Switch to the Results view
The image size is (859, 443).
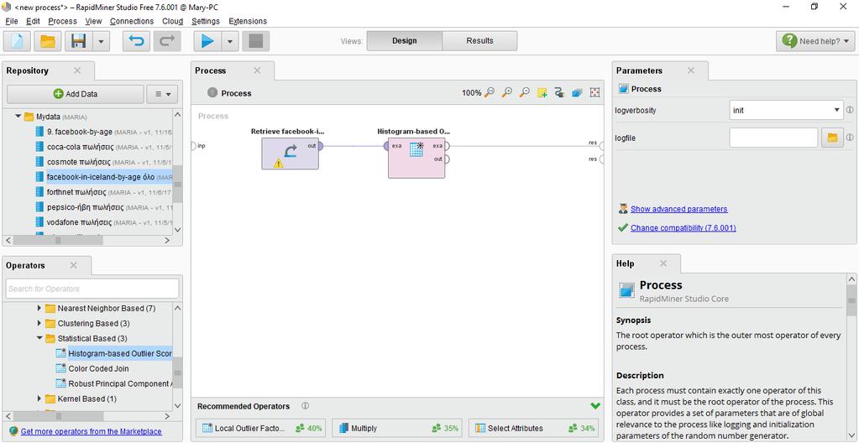pyautogui.click(x=479, y=41)
